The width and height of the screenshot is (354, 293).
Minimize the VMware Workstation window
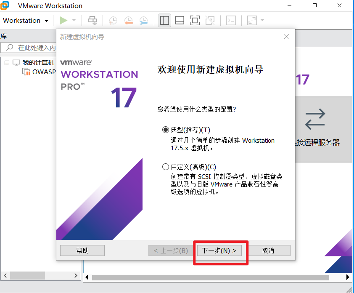click(x=290, y=5)
